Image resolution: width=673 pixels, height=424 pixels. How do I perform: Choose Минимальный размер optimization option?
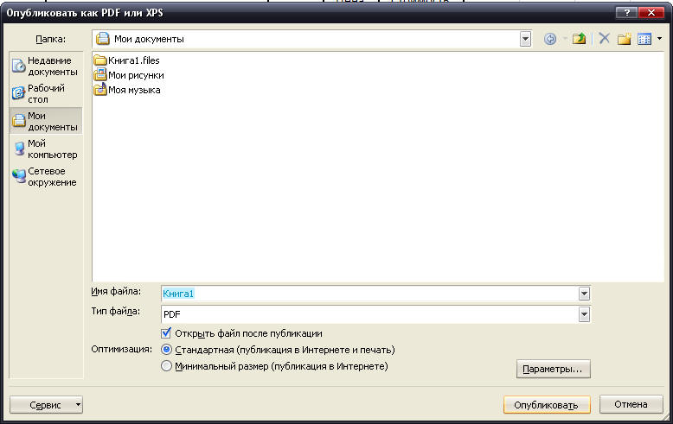[x=167, y=366]
